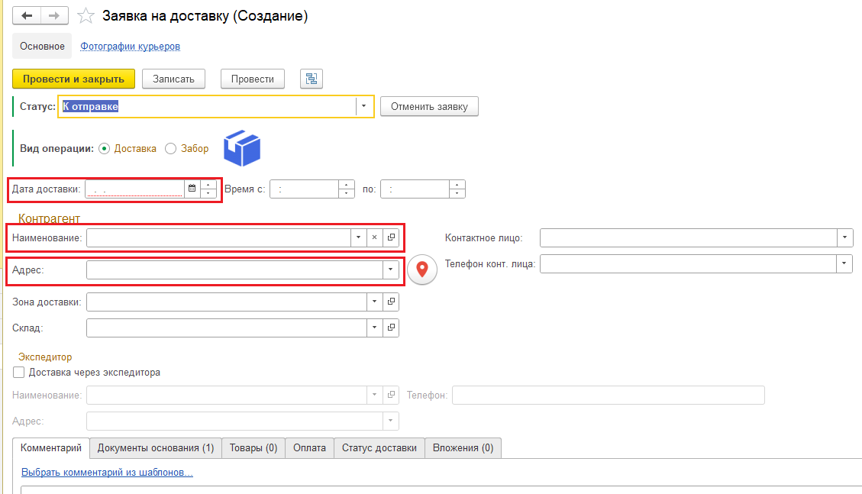Viewport: 862px width, 494px height.
Task: Focus the Контактное лицо input field
Action: coord(688,237)
